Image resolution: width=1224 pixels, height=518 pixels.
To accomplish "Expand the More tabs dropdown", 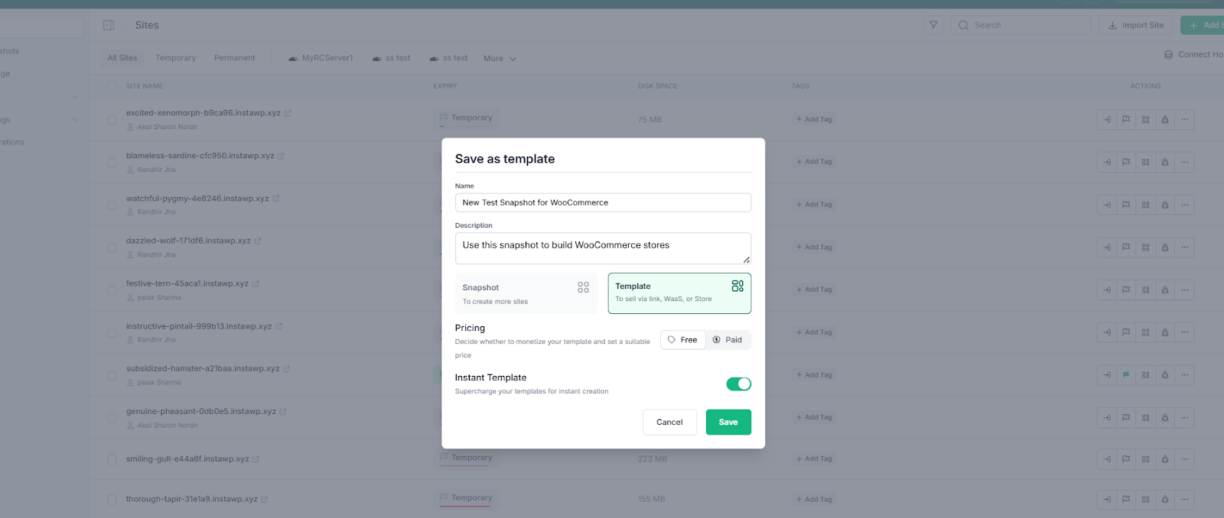I will pos(500,58).
